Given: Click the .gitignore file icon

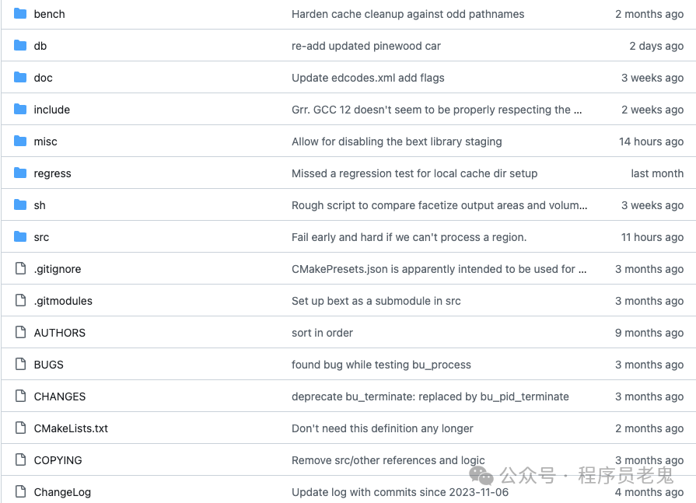Looking at the screenshot, I should 20,268.
